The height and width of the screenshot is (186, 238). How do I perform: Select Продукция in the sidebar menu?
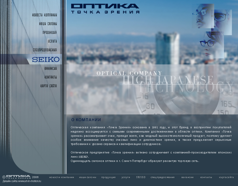[x=49, y=33]
